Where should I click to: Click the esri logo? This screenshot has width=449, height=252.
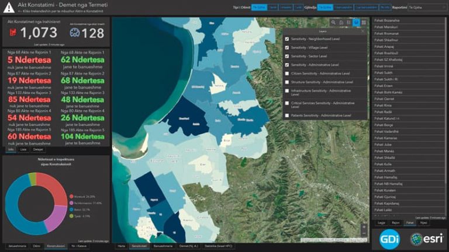(427, 239)
